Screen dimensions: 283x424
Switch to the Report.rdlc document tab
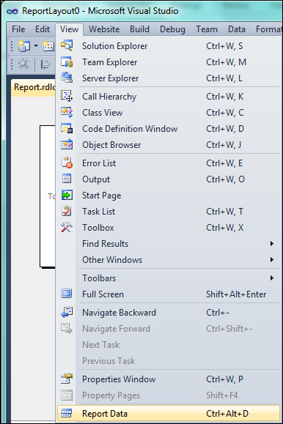click(34, 87)
